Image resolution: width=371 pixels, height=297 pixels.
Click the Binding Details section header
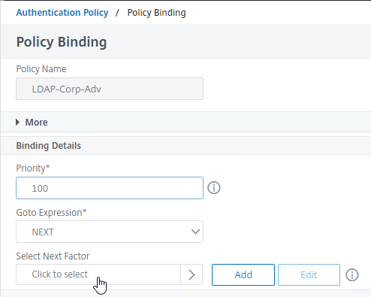[49, 146]
